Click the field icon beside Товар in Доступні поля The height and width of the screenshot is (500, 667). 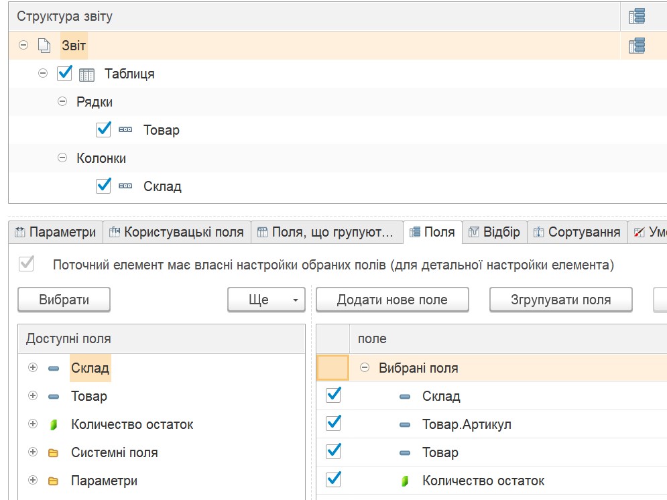click(54, 396)
